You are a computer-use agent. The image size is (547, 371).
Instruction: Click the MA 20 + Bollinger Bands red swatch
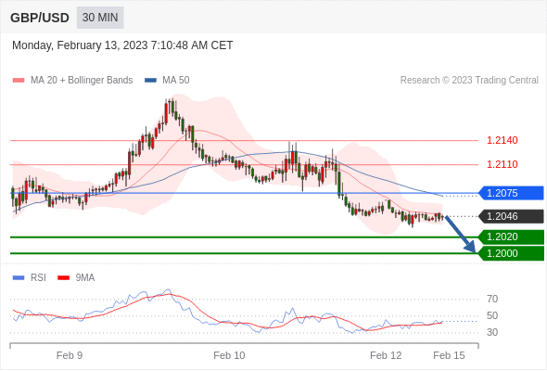19,81
